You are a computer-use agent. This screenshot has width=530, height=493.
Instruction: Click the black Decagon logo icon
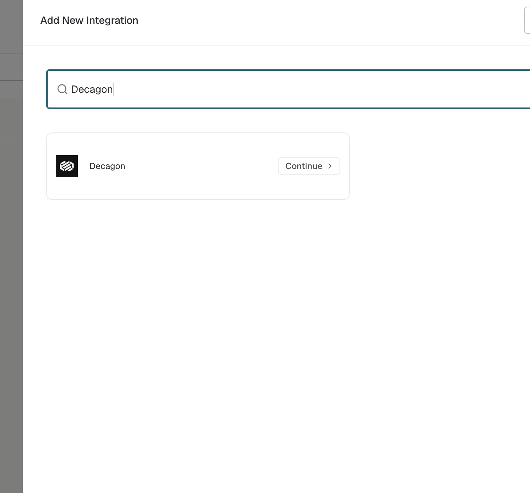[x=67, y=166]
